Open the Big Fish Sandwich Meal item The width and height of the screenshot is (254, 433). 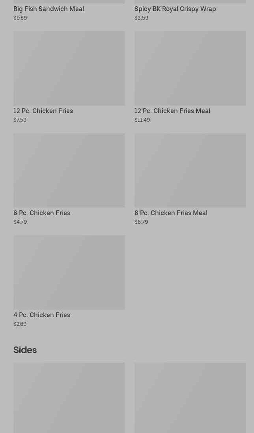(49, 9)
